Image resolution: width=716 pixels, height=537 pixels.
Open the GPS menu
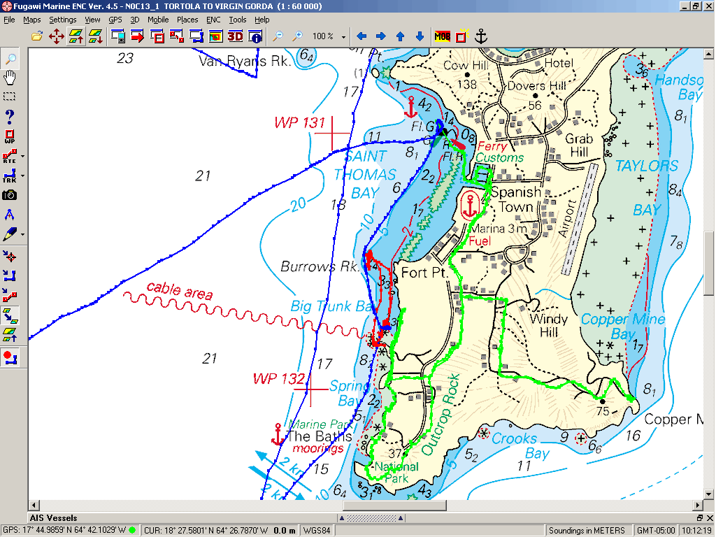(x=115, y=20)
